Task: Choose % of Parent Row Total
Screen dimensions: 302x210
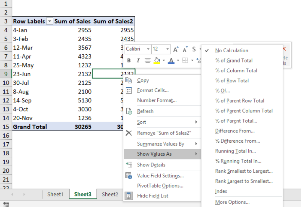Action: coord(242,101)
